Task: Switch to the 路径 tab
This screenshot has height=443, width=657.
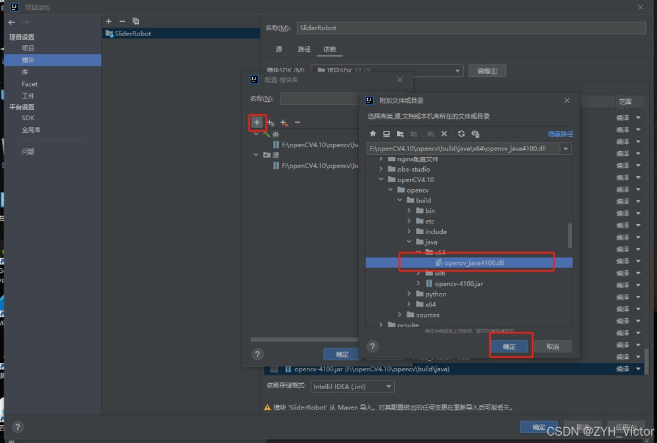Action: (x=304, y=49)
